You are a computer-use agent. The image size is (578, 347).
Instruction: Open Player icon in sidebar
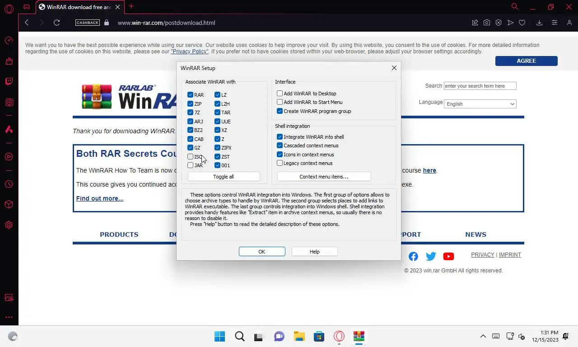click(9, 157)
